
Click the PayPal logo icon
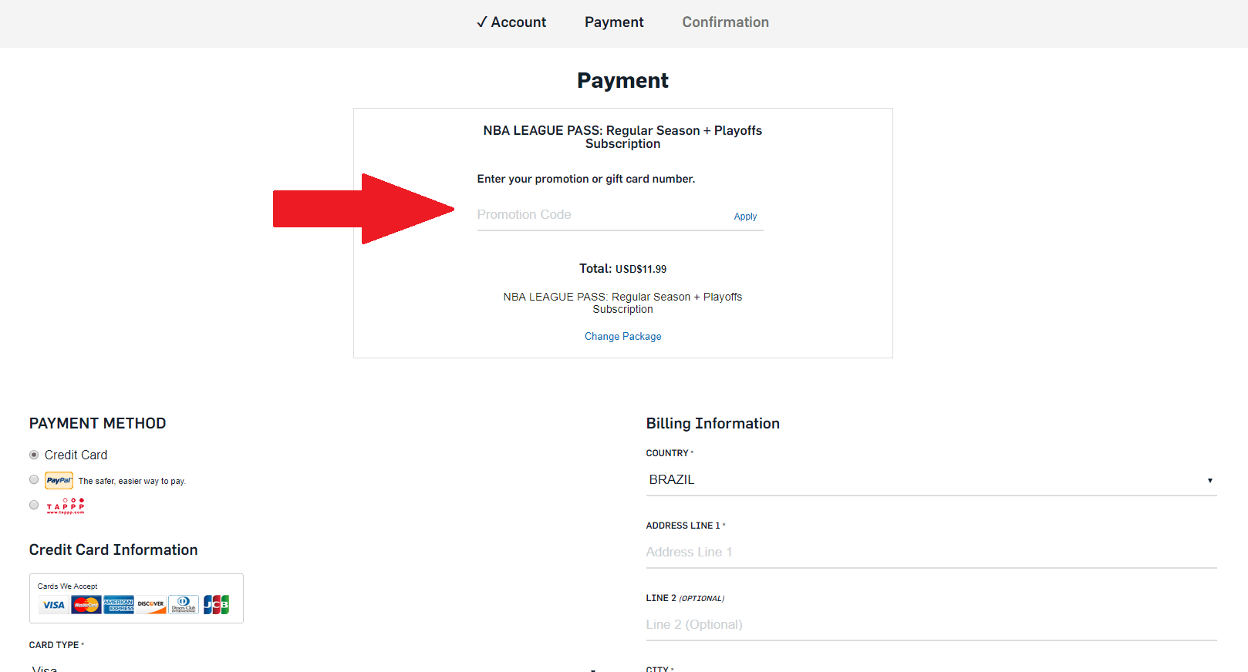click(59, 480)
